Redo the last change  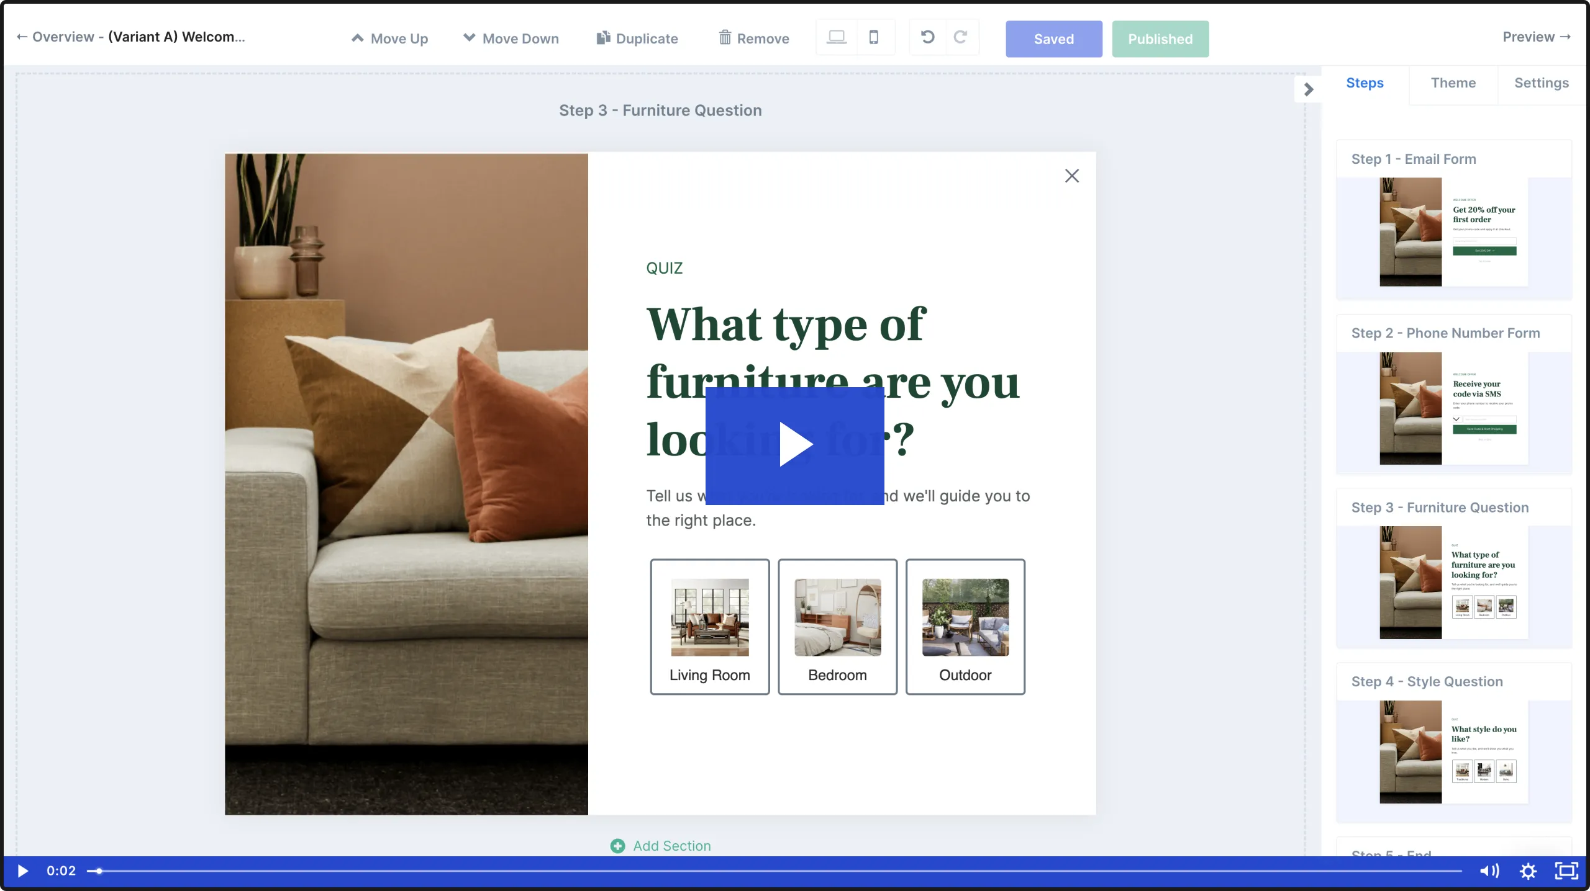[x=960, y=37]
